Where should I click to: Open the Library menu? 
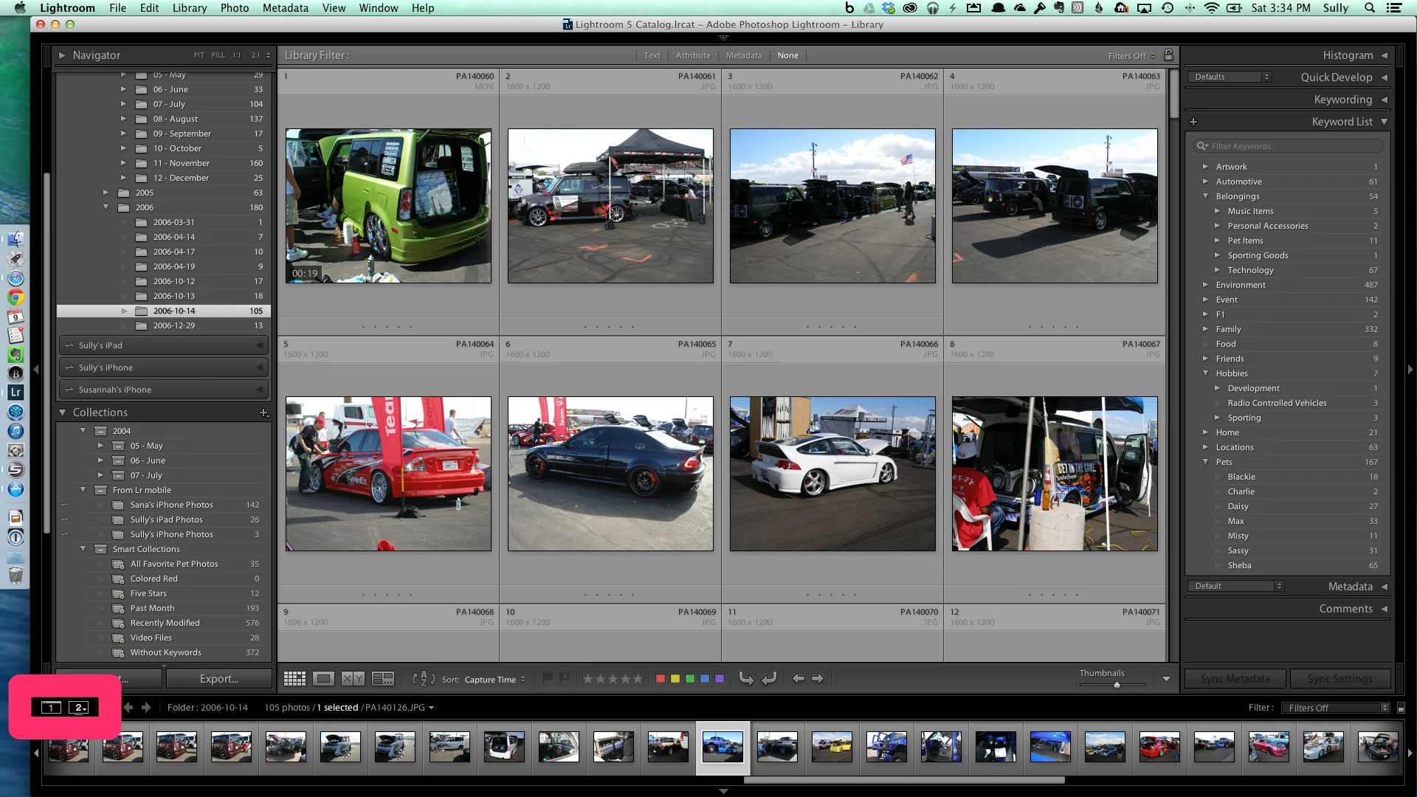190,8
